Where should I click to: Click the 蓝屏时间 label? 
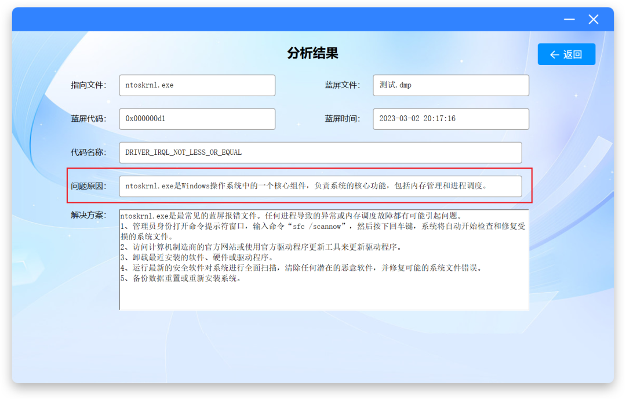[342, 119]
